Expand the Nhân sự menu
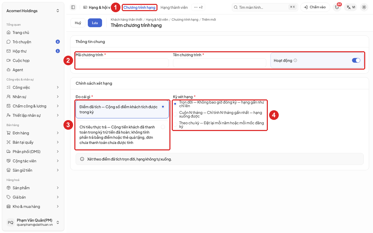 point(33,97)
